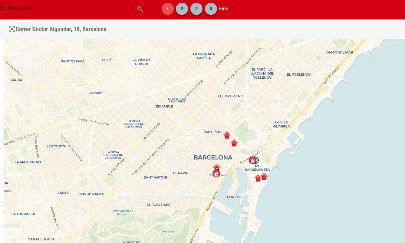
Task: Select the 5 km radius option
Action: click(x=211, y=9)
